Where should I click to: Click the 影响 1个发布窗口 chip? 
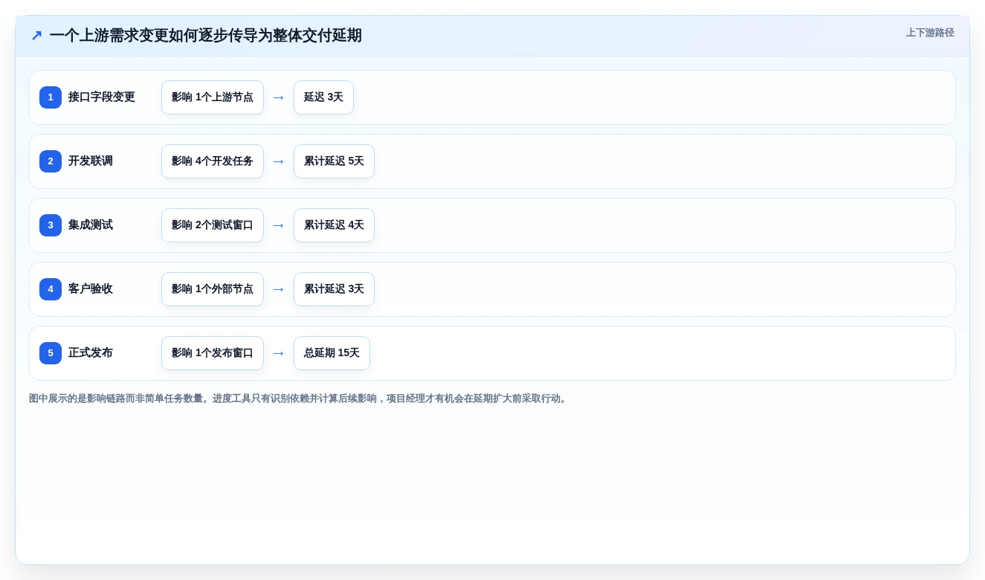pos(213,353)
